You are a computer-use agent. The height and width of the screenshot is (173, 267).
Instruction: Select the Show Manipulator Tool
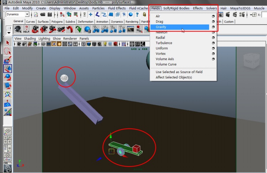(7, 112)
